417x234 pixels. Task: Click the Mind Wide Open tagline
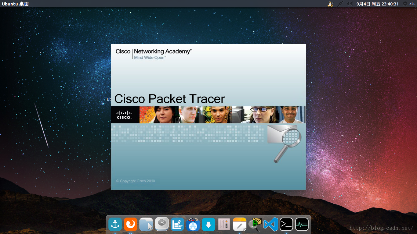click(150, 58)
